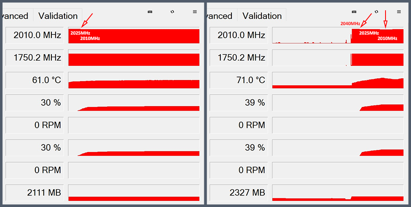
Task: Select the Validation tab in right panel
Action: click(262, 16)
